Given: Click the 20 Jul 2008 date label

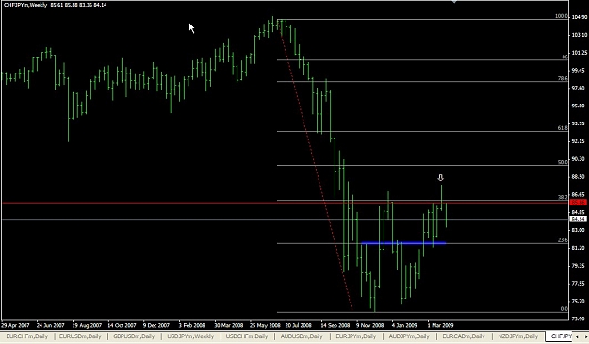Looking at the screenshot, I should [299, 325].
